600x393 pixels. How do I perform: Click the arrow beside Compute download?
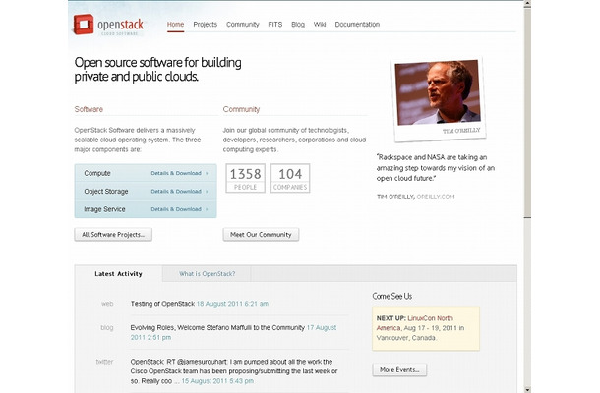point(207,173)
